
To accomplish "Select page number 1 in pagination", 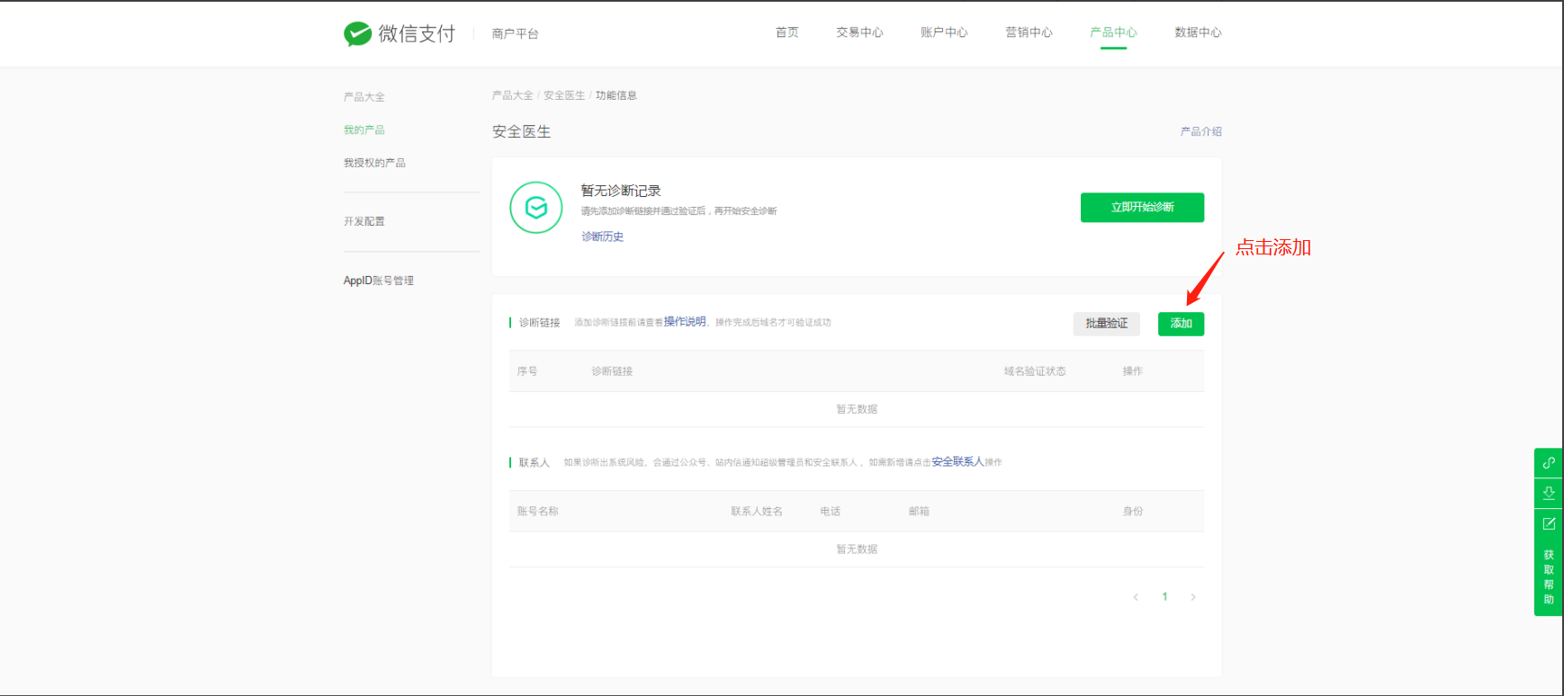I will (x=1164, y=597).
